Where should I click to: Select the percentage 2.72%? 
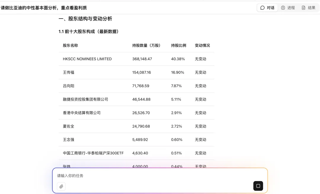tap(177, 126)
